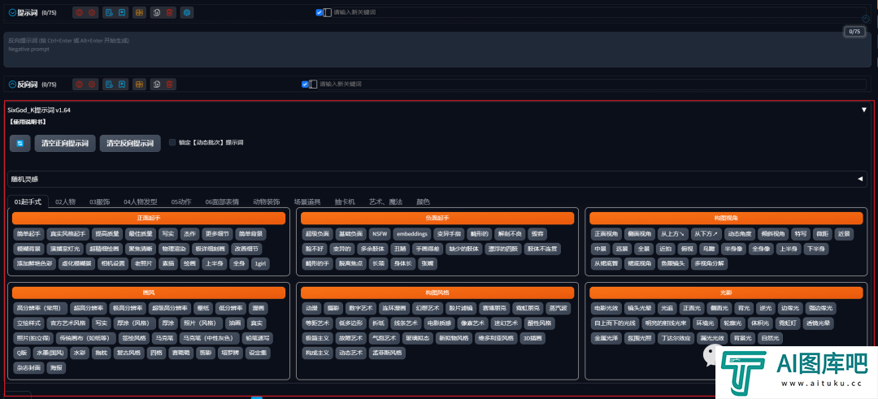878x399 pixels.
Task: Collapse the 提示词 section chevron
Action: (x=12, y=13)
